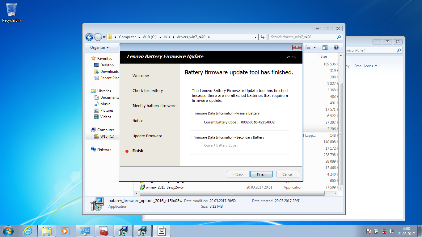The image size is (422, 237).
Task: Click the power plug tray icon
Action: click(376, 231)
